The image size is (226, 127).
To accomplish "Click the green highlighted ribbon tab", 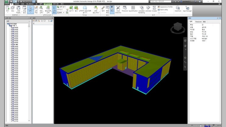I will coord(48,4).
